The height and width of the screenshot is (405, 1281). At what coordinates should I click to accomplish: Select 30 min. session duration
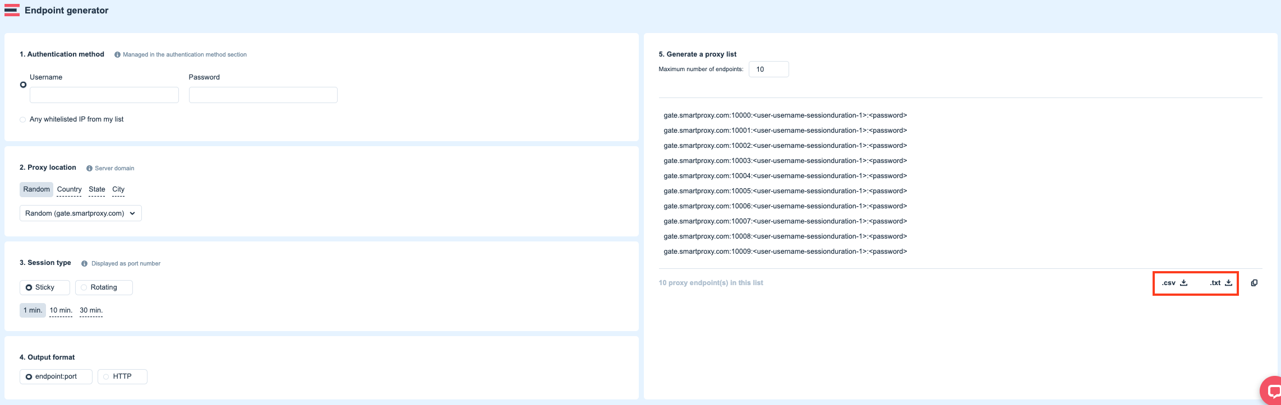(91, 310)
